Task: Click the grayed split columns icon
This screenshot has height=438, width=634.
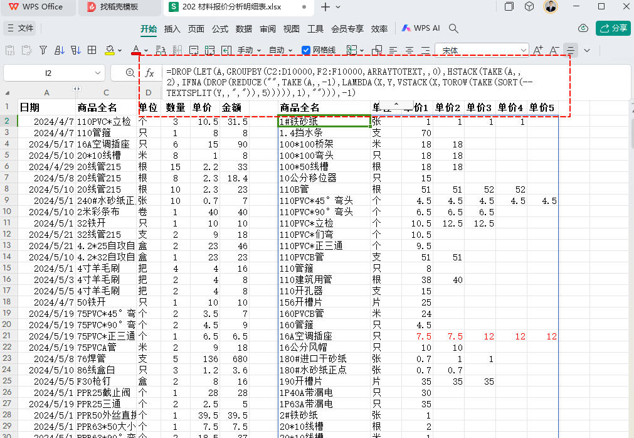Action: coord(177,50)
